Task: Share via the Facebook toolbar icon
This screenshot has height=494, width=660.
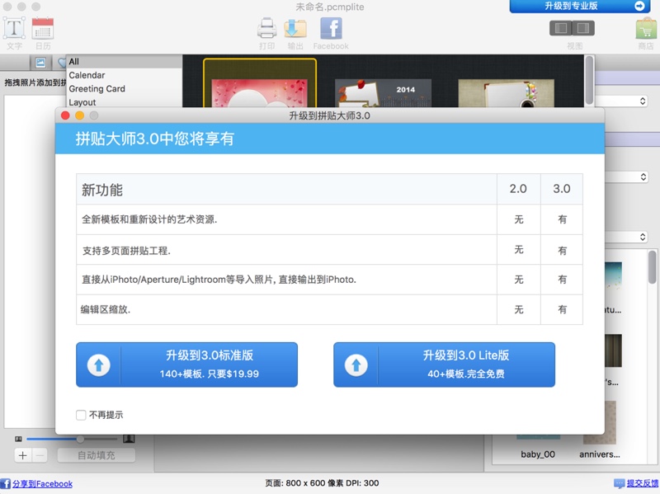Action: 331,28
